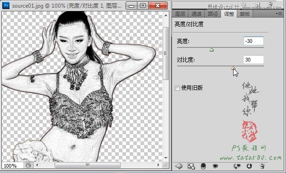The height and width of the screenshot is (173, 286).
Task: Switch to the 图层 tab
Action: (180, 14)
